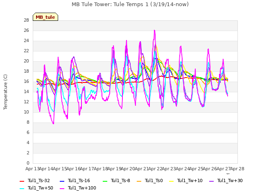Click the Apr 28 x-axis tick label
This screenshot has height=196, width=262.
click(237, 169)
